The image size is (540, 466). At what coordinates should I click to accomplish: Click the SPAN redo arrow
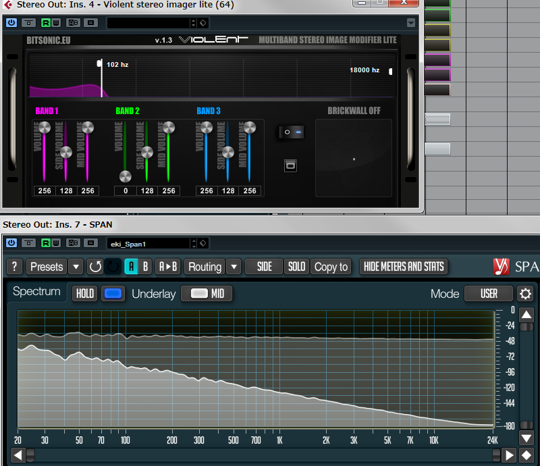click(x=113, y=267)
